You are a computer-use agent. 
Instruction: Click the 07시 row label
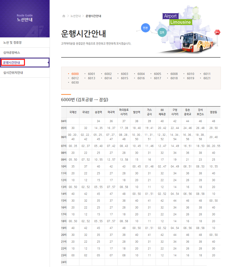(x=64, y=146)
